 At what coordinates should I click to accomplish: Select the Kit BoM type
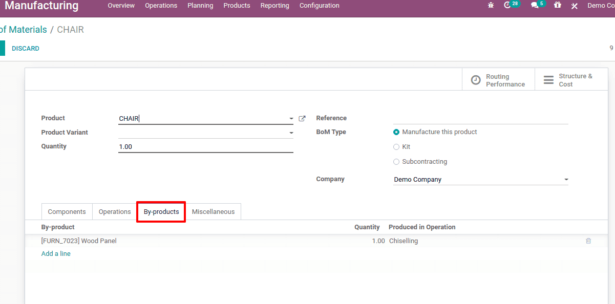(396, 147)
